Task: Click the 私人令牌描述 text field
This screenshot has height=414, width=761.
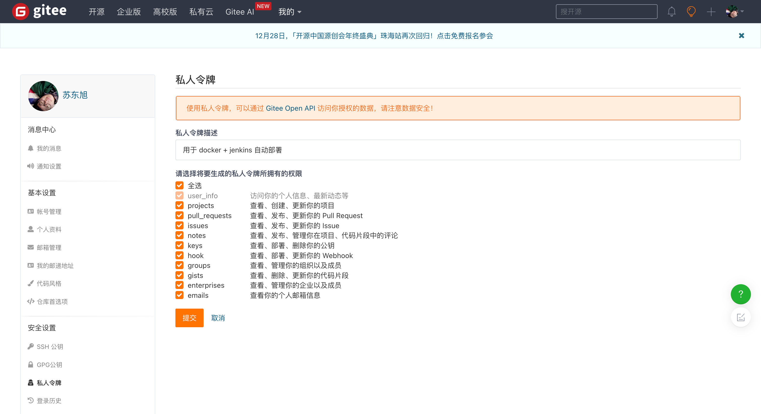Action: (x=458, y=150)
